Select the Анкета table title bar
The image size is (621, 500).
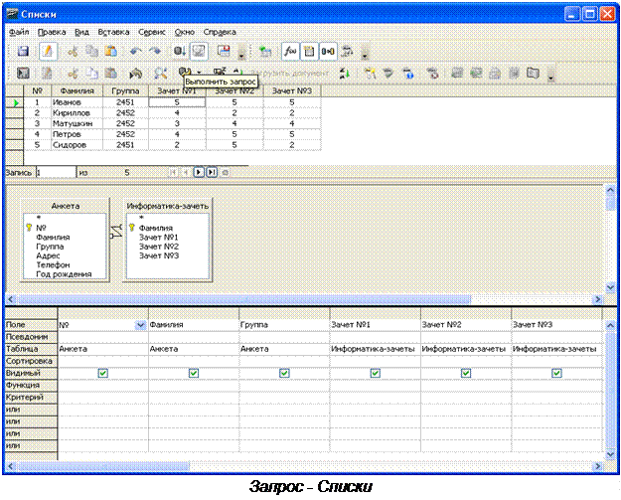click(65, 206)
